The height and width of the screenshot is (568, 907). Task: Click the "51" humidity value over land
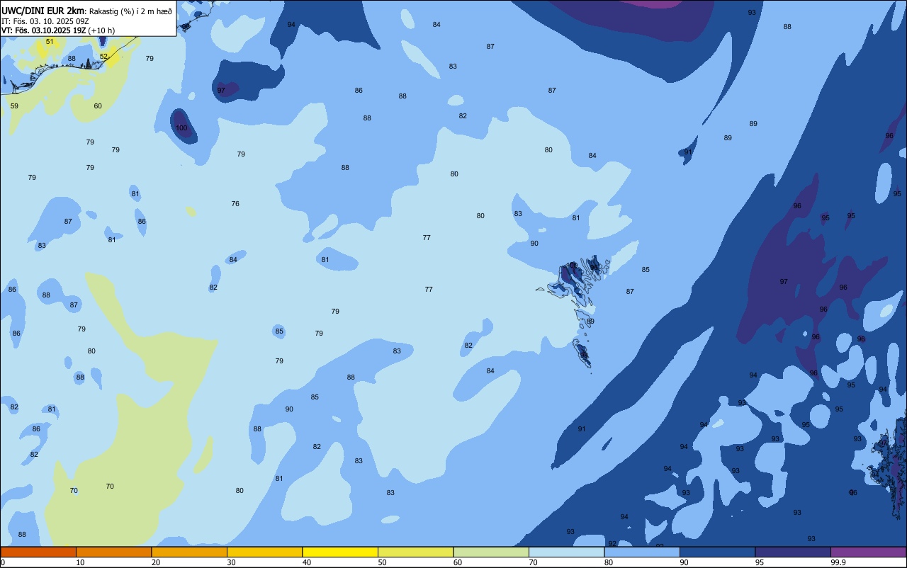[x=50, y=42]
